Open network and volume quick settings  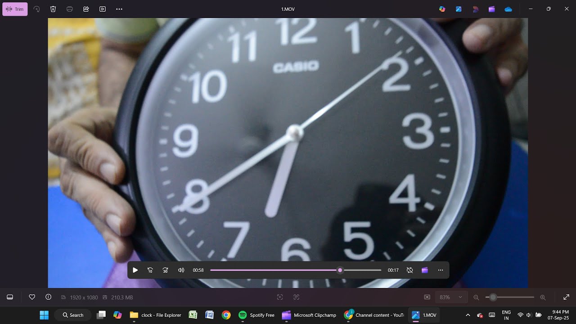point(529,315)
